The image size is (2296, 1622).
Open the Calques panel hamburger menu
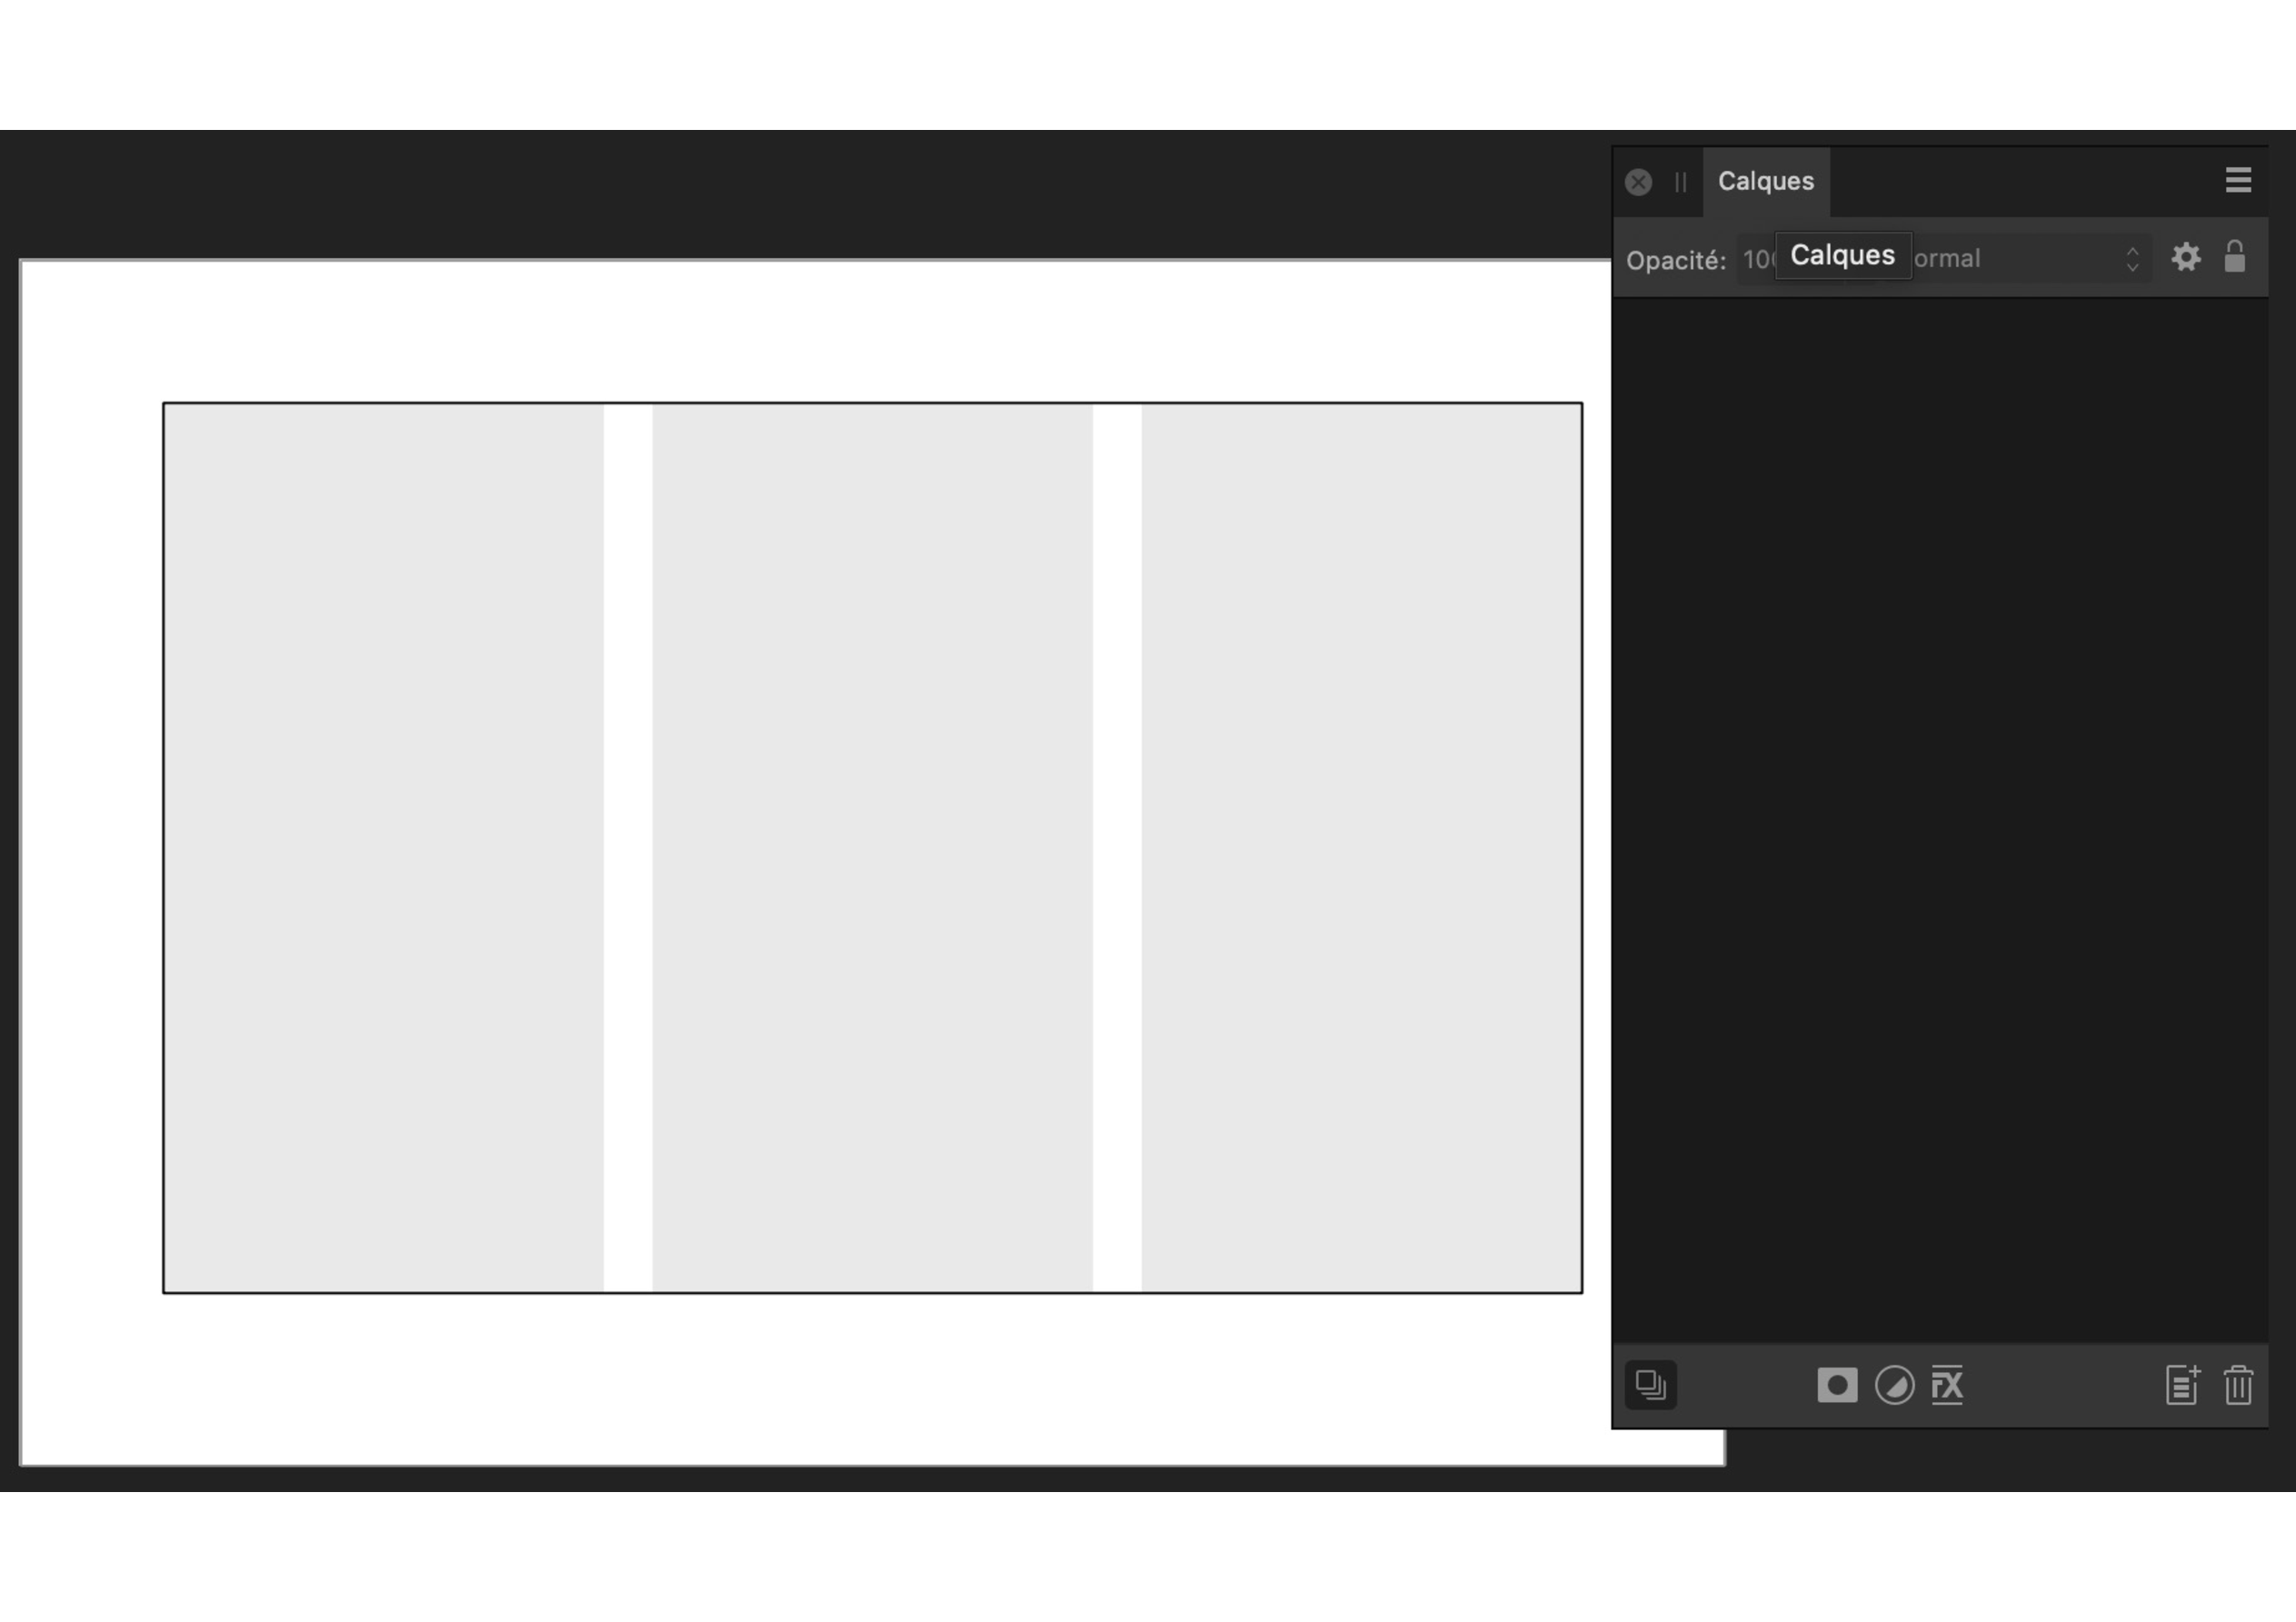pos(2238,180)
